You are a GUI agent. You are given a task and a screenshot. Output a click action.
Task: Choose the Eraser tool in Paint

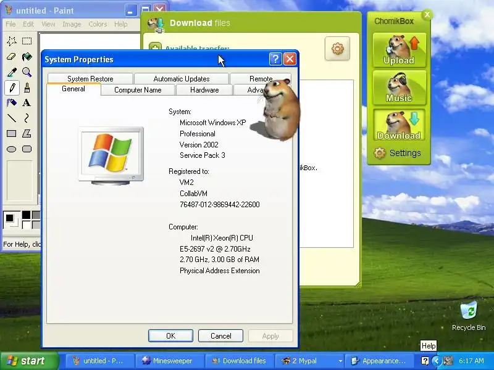pos(12,57)
